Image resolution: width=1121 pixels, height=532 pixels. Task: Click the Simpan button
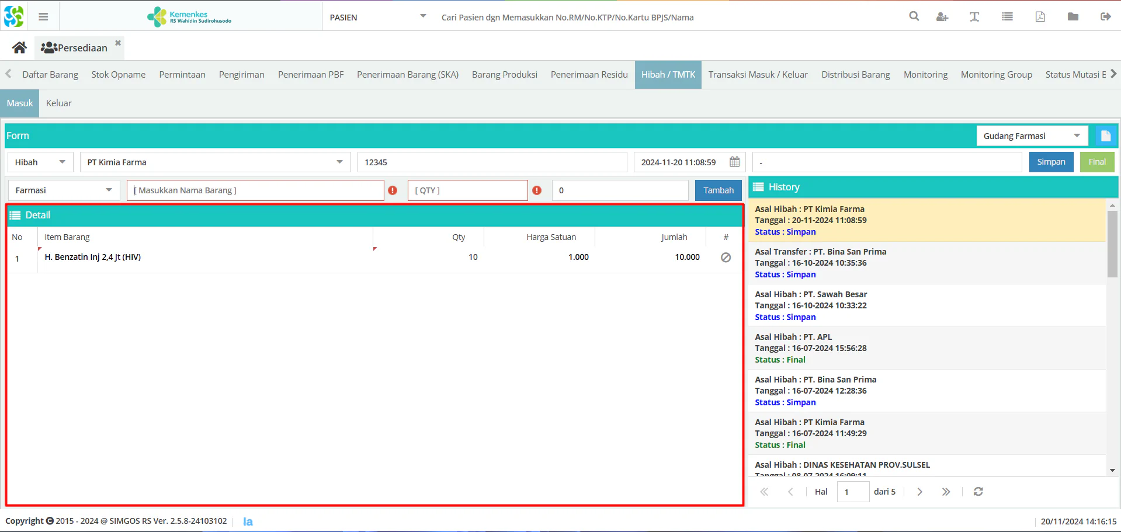(1051, 162)
